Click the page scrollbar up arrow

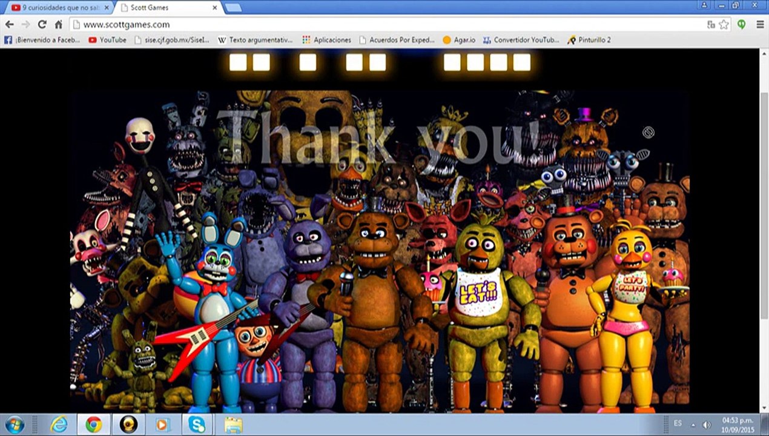(764, 53)
